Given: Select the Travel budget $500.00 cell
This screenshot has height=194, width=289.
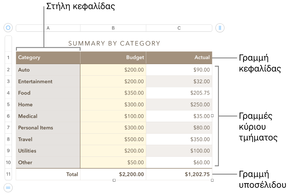Looking at the screenshot, I should click(113, 139).
